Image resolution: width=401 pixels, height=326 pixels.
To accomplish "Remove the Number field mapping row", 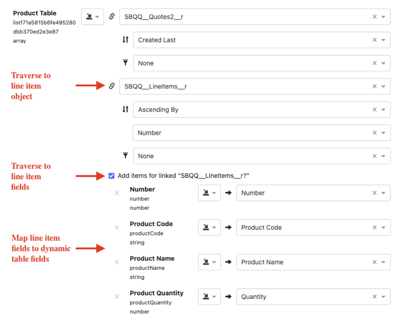I will click(117, 193).
